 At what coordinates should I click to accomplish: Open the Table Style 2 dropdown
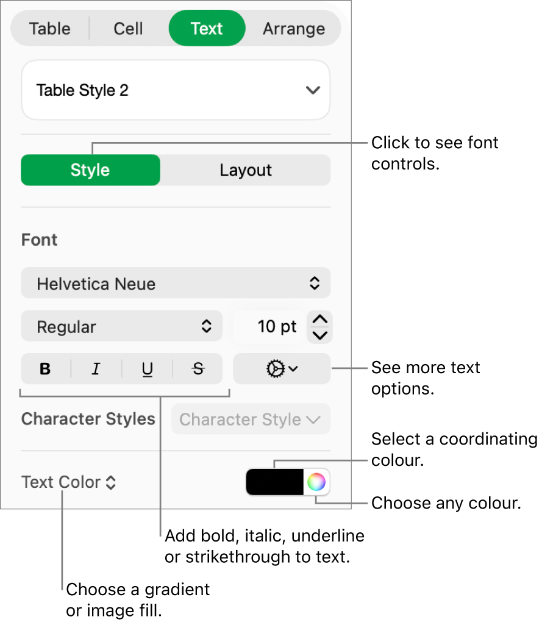[176, 90]
